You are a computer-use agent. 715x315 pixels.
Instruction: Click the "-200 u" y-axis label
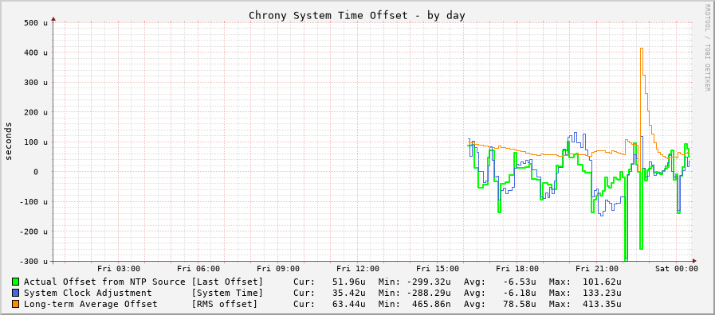coord(33,231)
